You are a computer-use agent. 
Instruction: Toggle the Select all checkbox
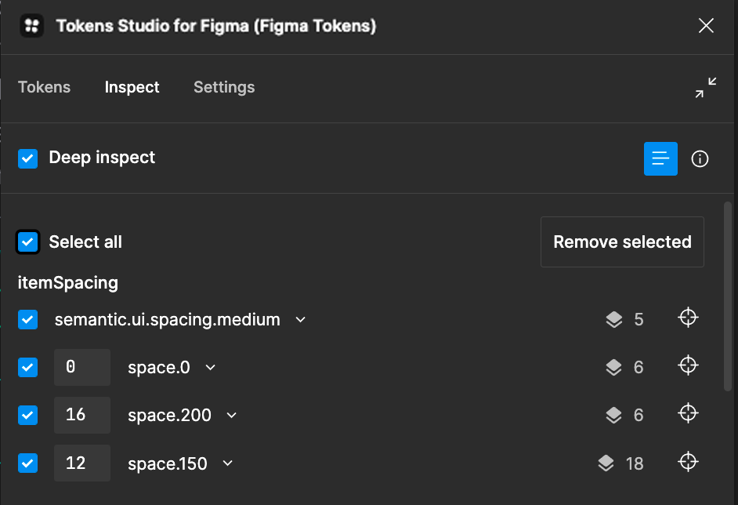27,242
